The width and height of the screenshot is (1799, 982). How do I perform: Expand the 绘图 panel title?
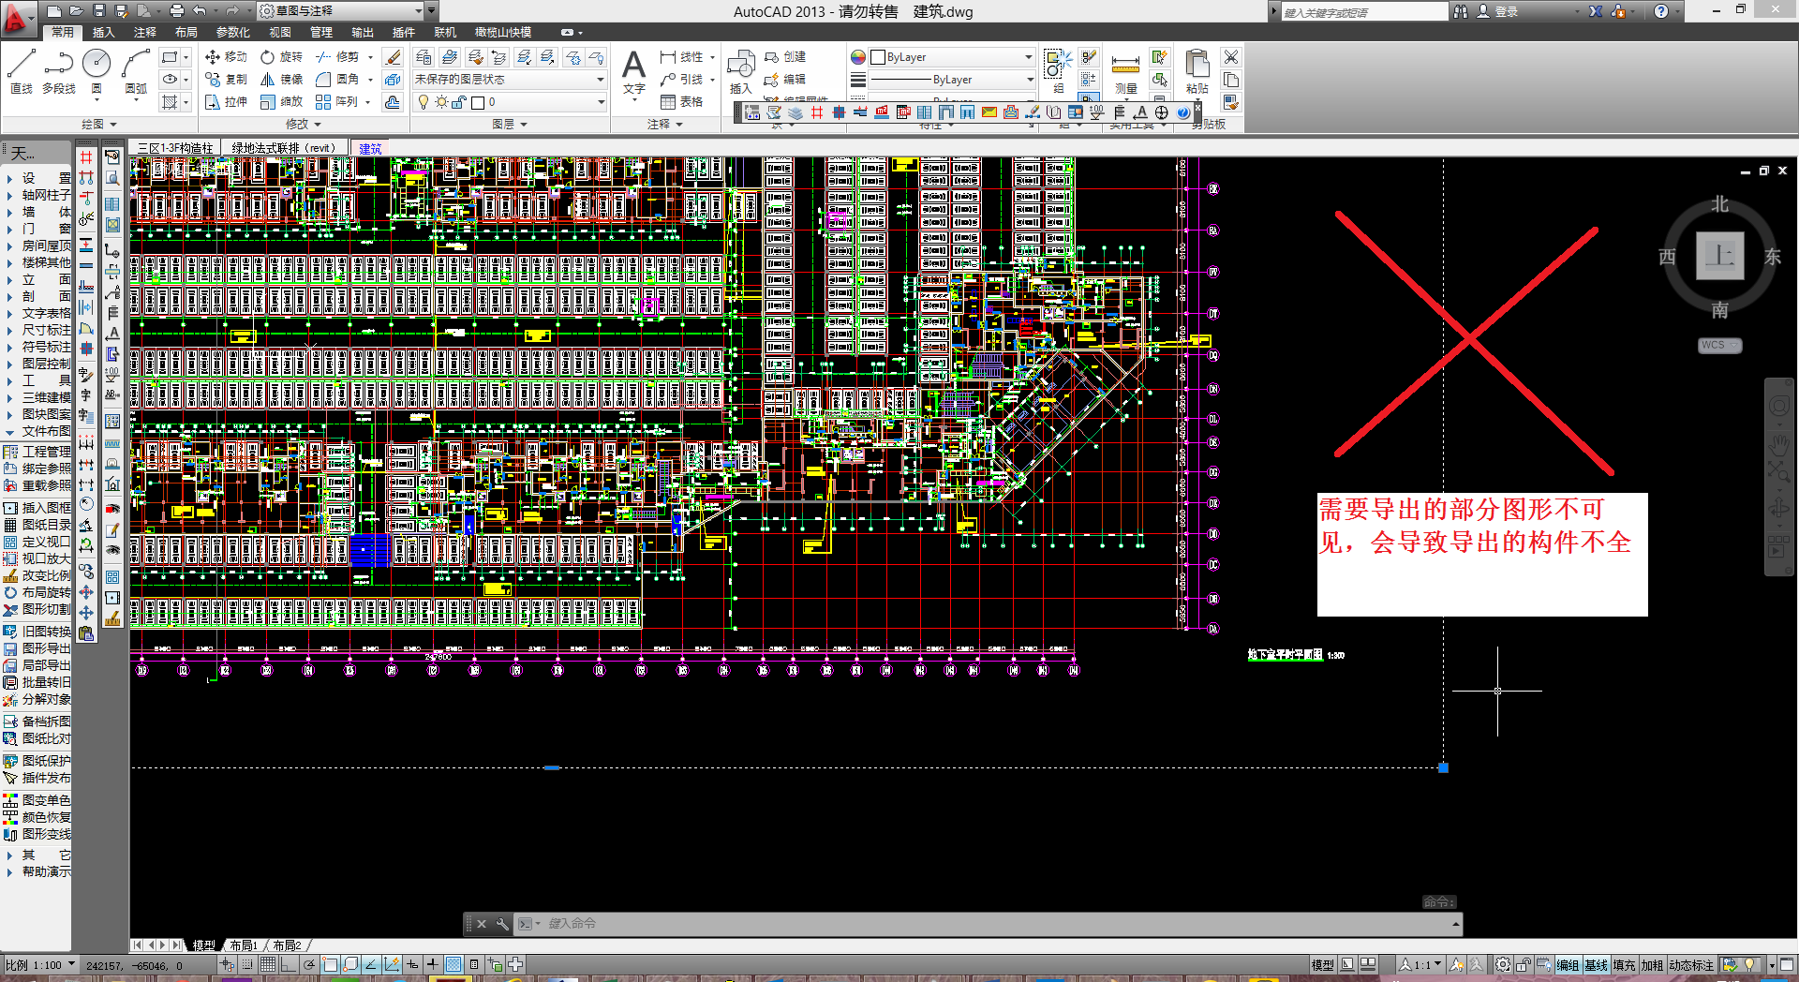click(x=98, y=124)
